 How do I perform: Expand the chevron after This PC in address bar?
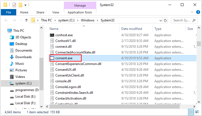(55, 20)
